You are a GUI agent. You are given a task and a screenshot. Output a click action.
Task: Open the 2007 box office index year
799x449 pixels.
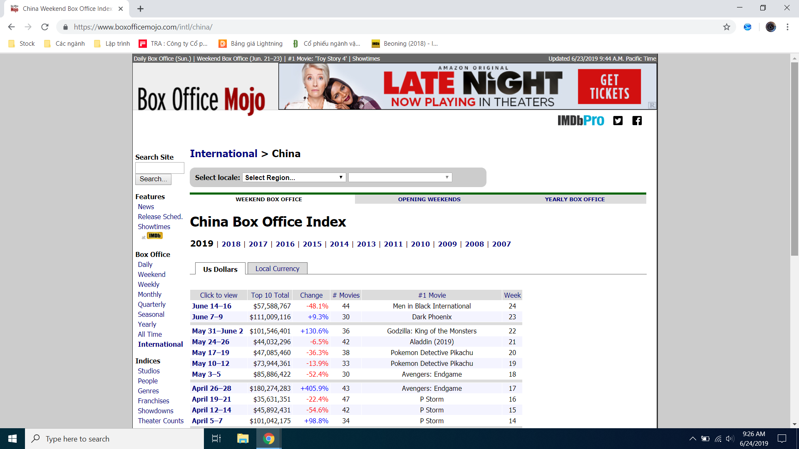[x=501, y=244]
